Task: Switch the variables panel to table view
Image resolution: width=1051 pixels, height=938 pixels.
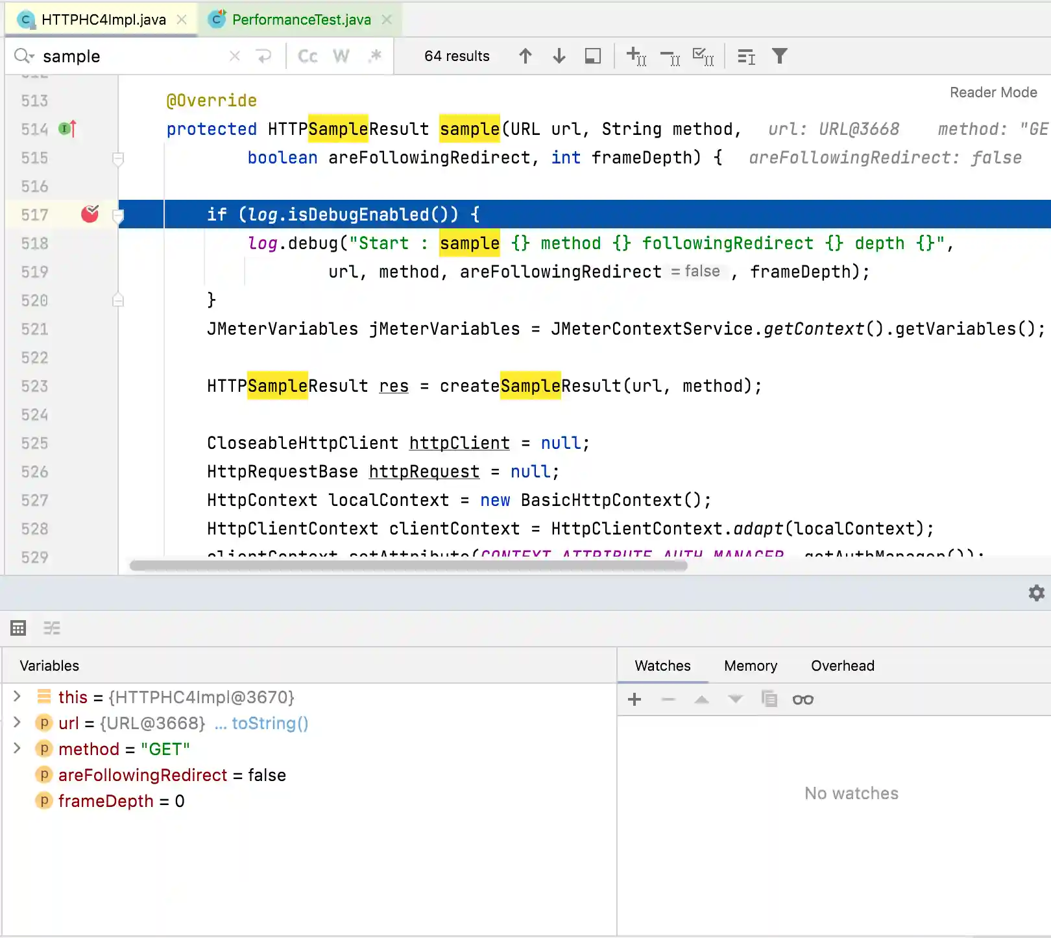Action: pyautogui.click(x=18, y=627)
